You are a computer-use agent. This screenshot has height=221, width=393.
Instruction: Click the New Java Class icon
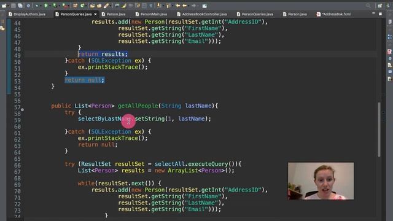click(x=82, y=6)
